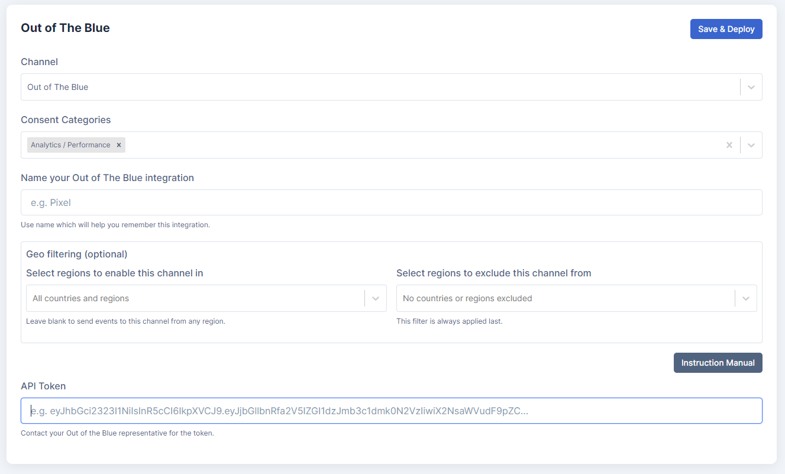Screen dimensions: 785x474
Task: Click the Geo filtering (optional) heading
Action: [77, 254]
